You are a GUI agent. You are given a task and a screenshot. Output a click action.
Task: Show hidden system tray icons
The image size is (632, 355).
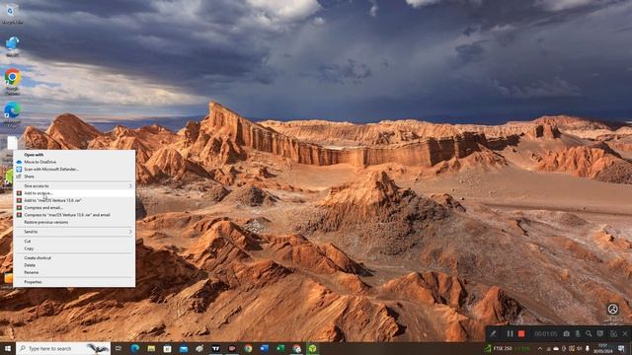540,348
